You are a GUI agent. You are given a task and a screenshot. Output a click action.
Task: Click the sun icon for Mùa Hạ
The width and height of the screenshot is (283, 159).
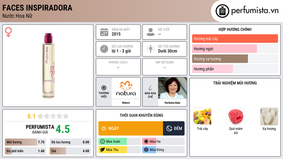[146, 142]
